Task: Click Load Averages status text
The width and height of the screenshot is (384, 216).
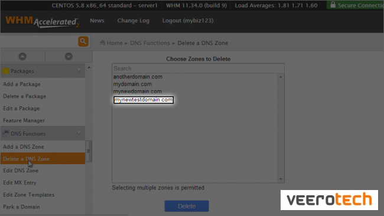Action: click(x=276, y=5)
